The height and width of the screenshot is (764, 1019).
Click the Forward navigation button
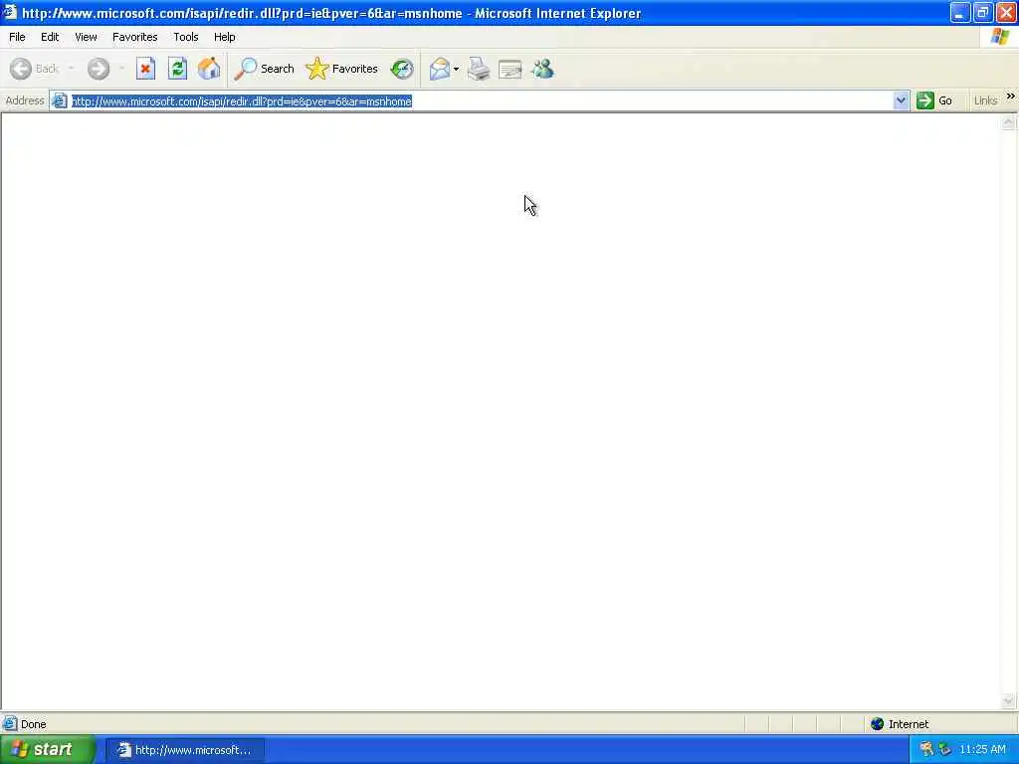click(99, 69)
